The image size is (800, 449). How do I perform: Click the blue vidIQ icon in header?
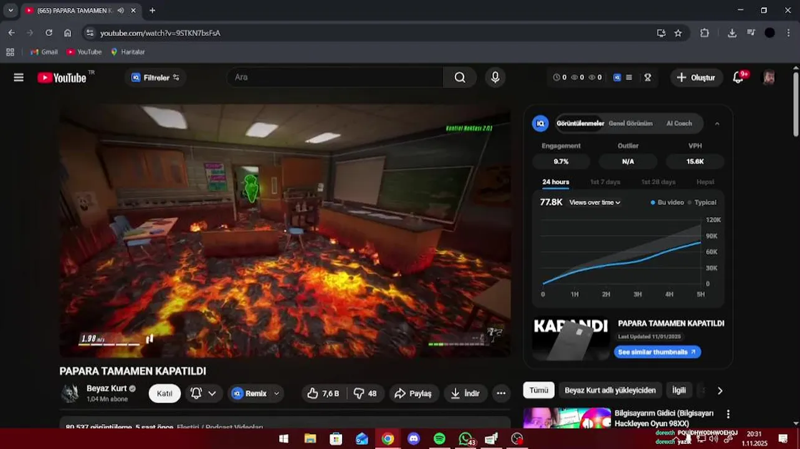(617, 77)
